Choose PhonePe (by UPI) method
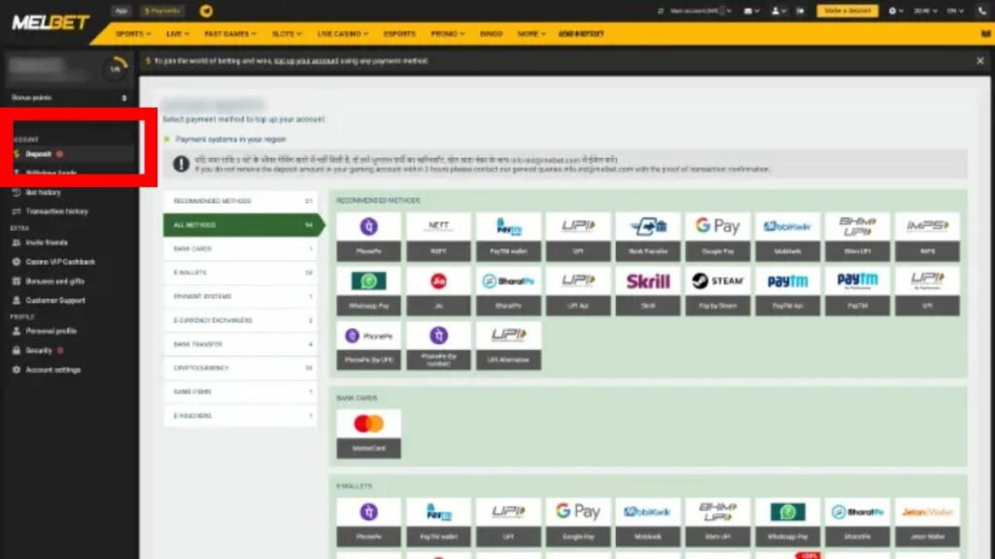The image size is (995, 559). click(368, 346)
